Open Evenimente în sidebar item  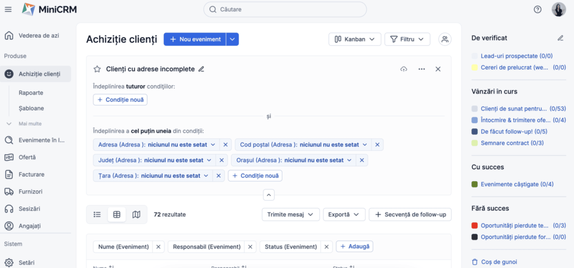(41, 140)
